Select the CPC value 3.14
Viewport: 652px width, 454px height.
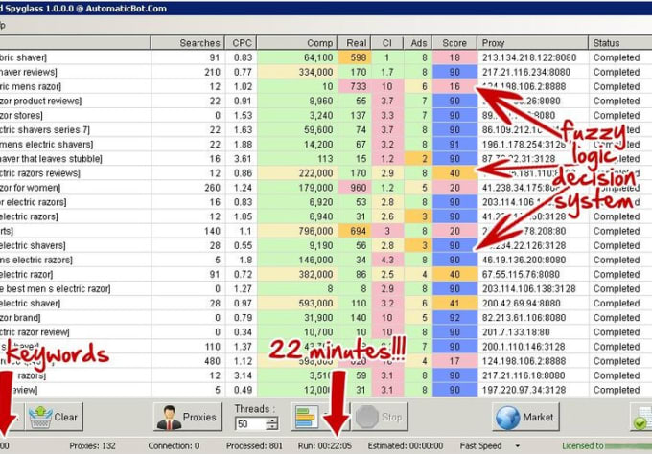click(x=243, y=375)
